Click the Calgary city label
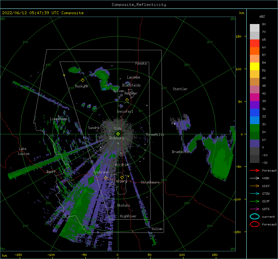This screenshot has width=278, height=259. click(120, 181)
